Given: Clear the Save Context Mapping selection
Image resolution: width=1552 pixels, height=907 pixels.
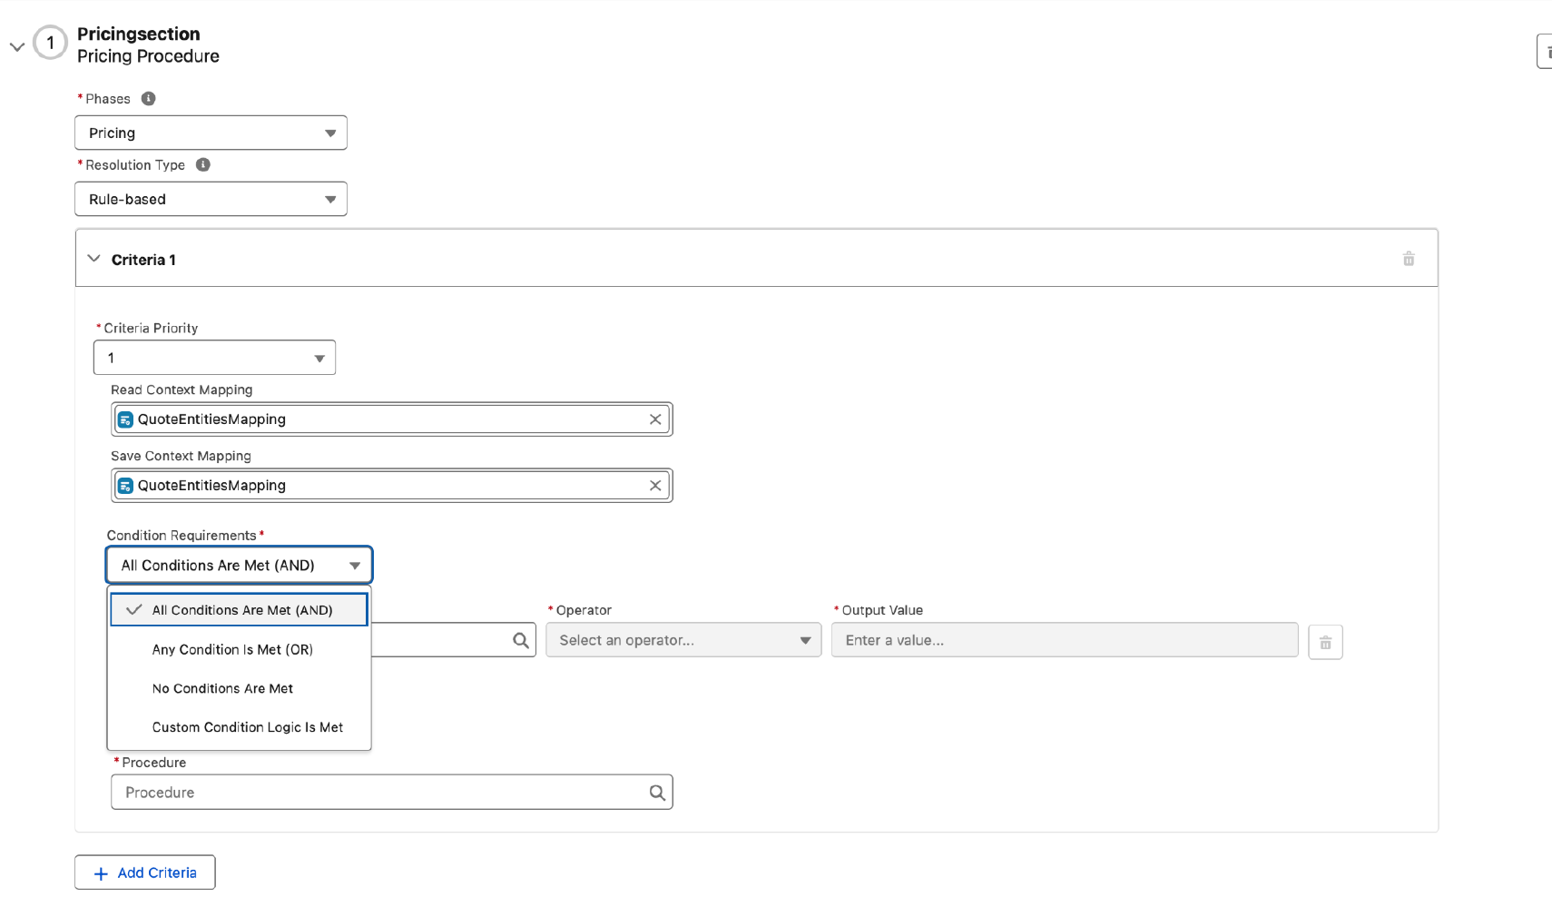Looking at the screenshot, I should 654,486.
